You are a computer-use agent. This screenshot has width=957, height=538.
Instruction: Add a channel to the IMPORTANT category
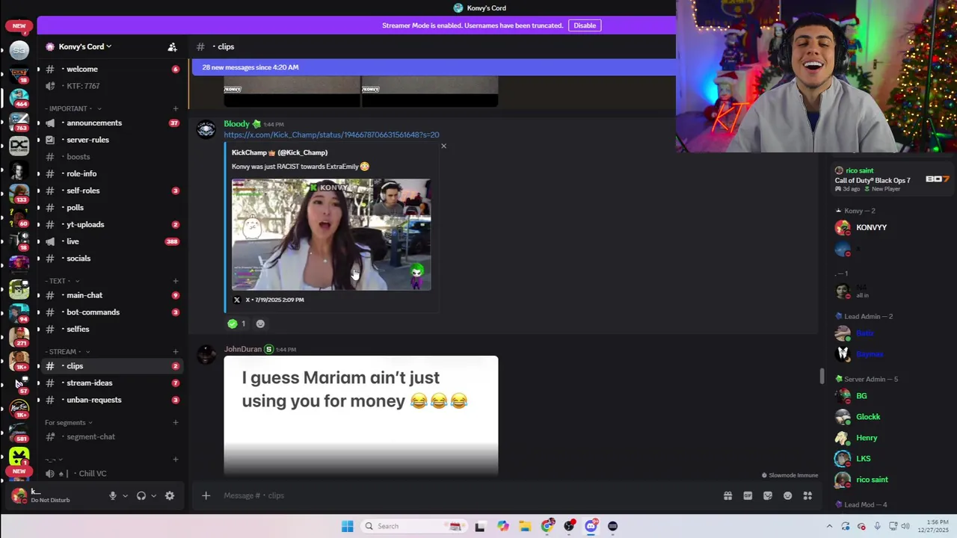[x=176, y=108]
